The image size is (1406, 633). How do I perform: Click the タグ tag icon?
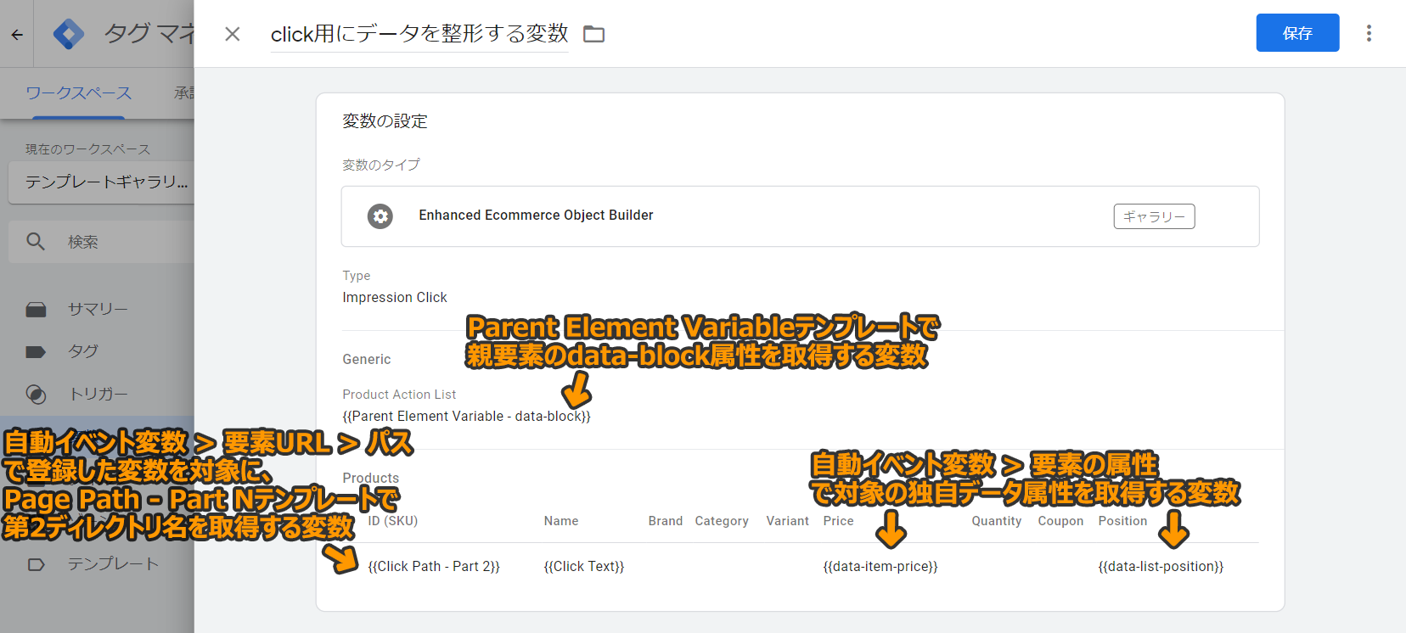(x=36, y=352)
